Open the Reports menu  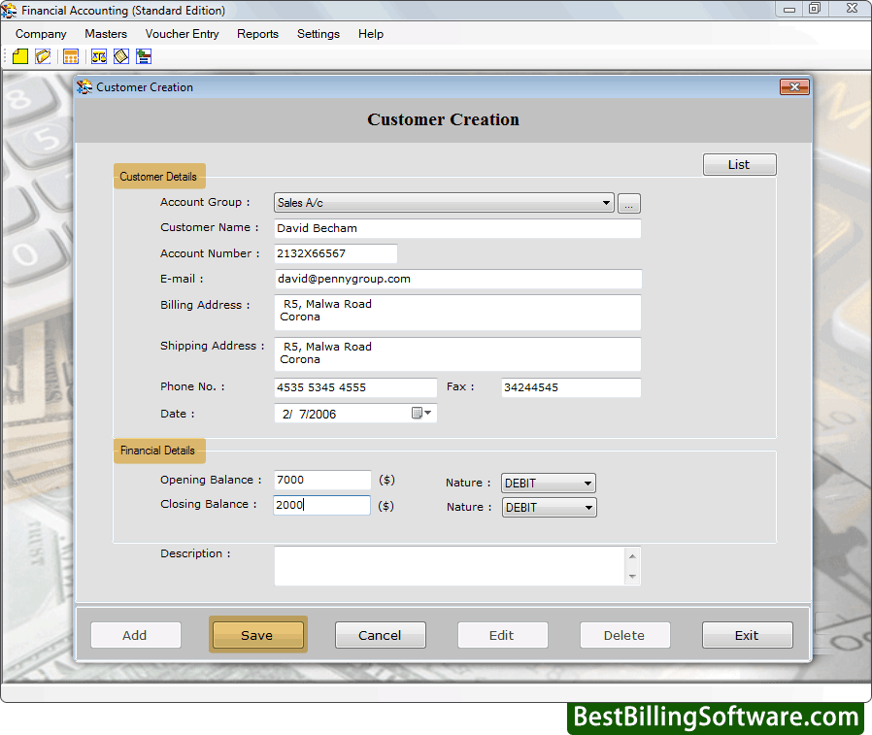point(257,34)
